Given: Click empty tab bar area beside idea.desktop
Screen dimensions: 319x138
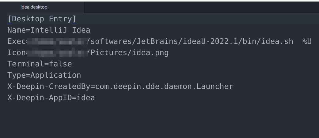Looking at the screenshot, I should pyautogui.click(x=199, y=7).
